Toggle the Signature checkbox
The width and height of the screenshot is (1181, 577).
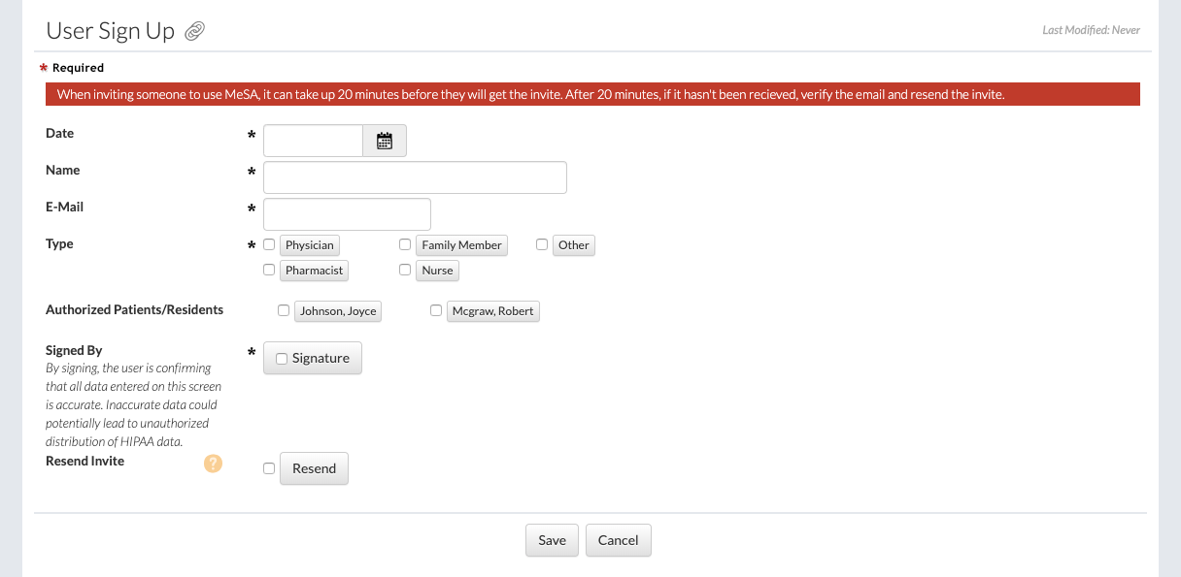(x=282, y=359)
